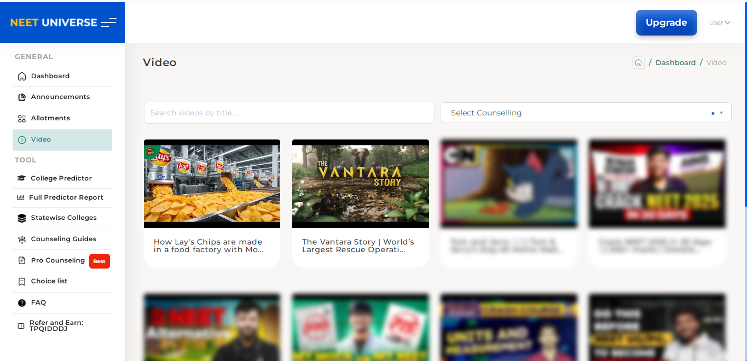Click Counseling Guides text in sidebar
The image size is (747, 361).
(63, 239)
